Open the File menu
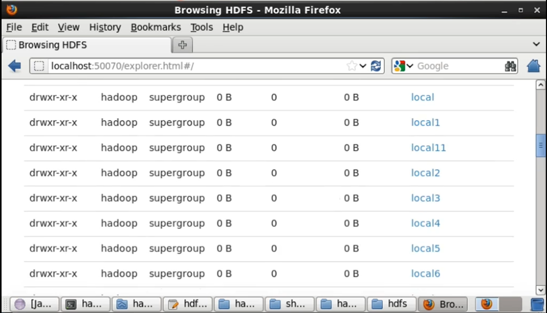This screenshot has width=547, height=313. [x=14, y=27]
